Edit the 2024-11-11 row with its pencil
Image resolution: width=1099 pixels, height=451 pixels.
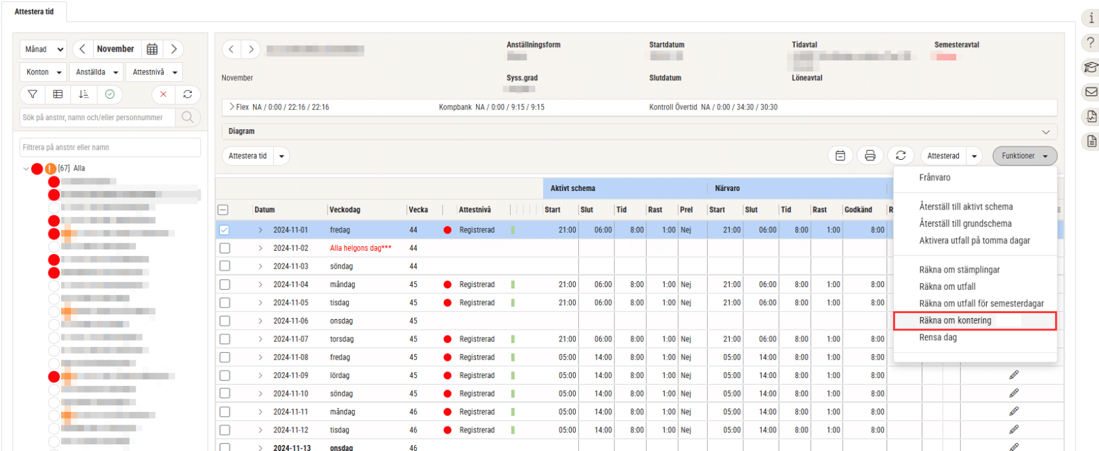[x=1014, y=412]
